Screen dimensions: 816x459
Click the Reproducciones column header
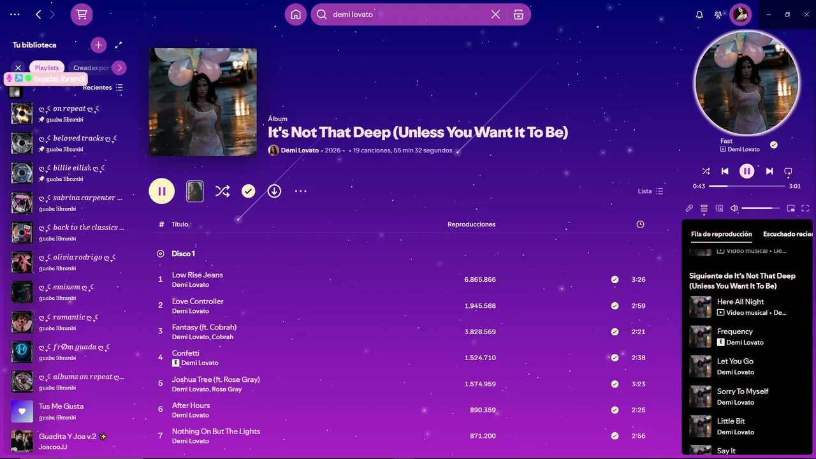(x=472, y=224)
